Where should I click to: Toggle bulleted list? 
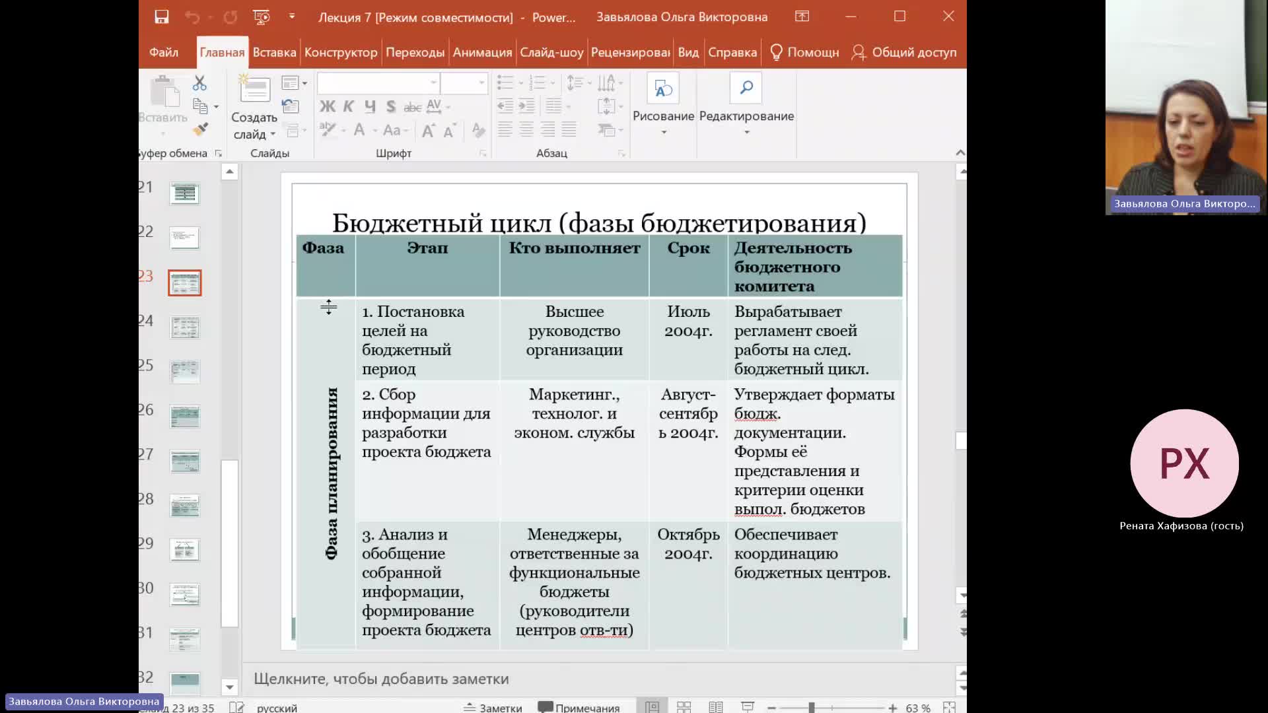505,83
